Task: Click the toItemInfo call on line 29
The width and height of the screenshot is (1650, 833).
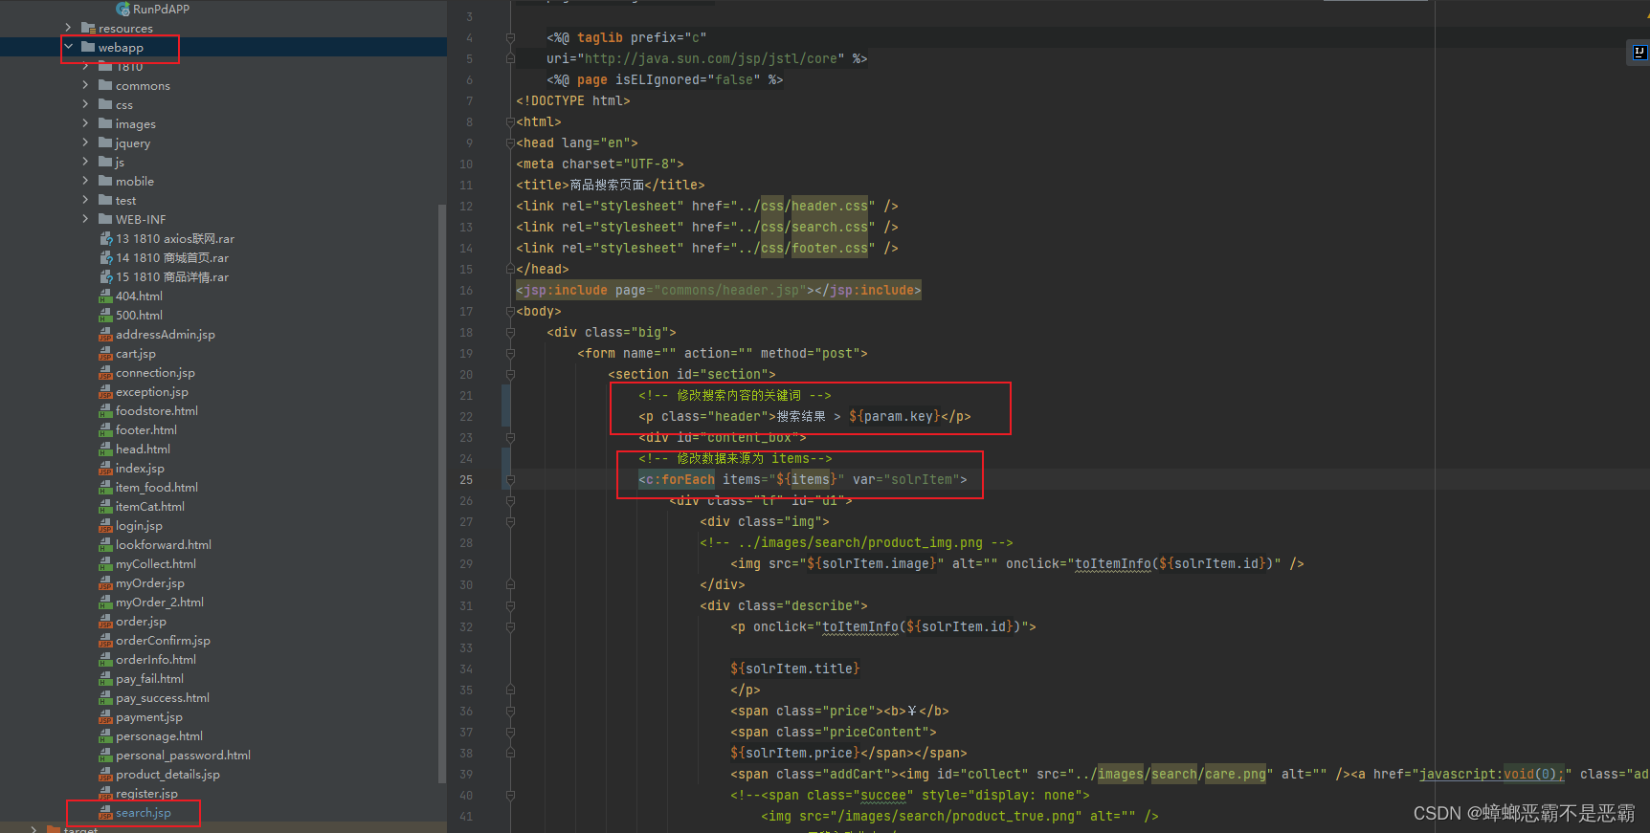Action: coord(1113,563)
